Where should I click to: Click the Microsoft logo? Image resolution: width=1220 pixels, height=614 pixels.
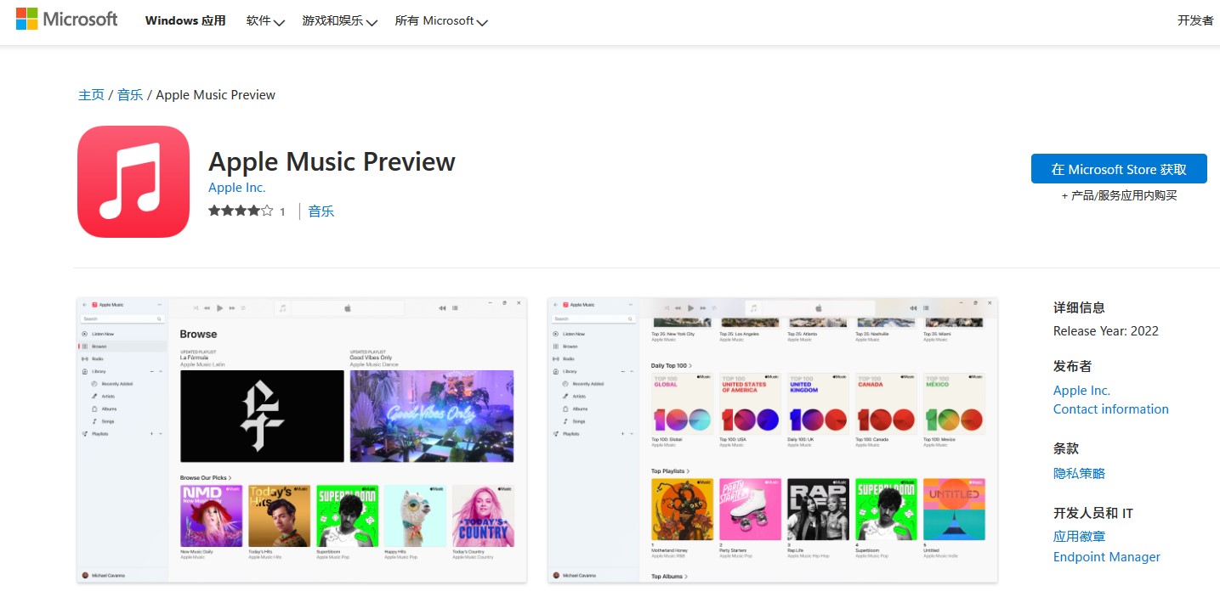click(x=67, y=19)
